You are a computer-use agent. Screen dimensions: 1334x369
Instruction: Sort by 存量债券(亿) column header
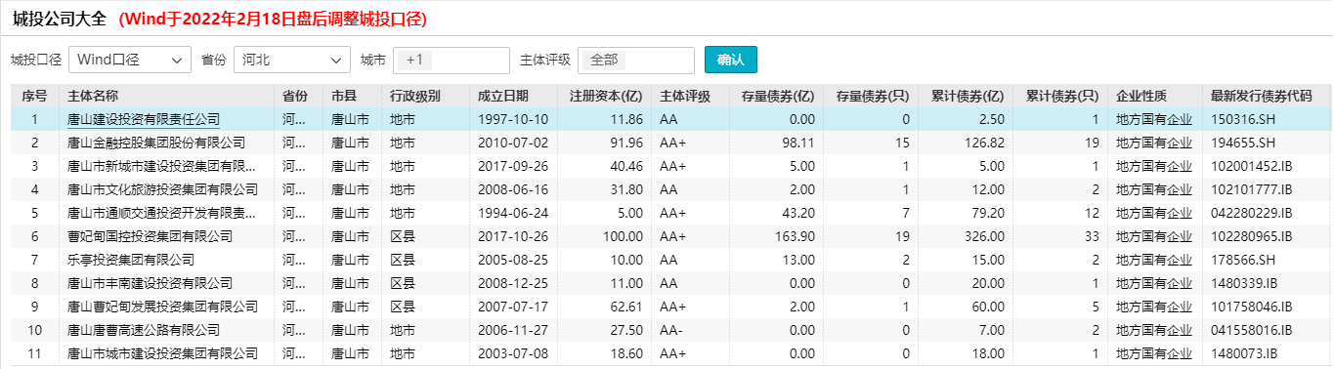(x=778, y=96)
